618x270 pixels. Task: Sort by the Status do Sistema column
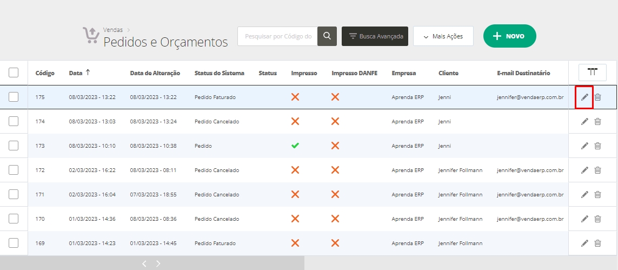219,73
